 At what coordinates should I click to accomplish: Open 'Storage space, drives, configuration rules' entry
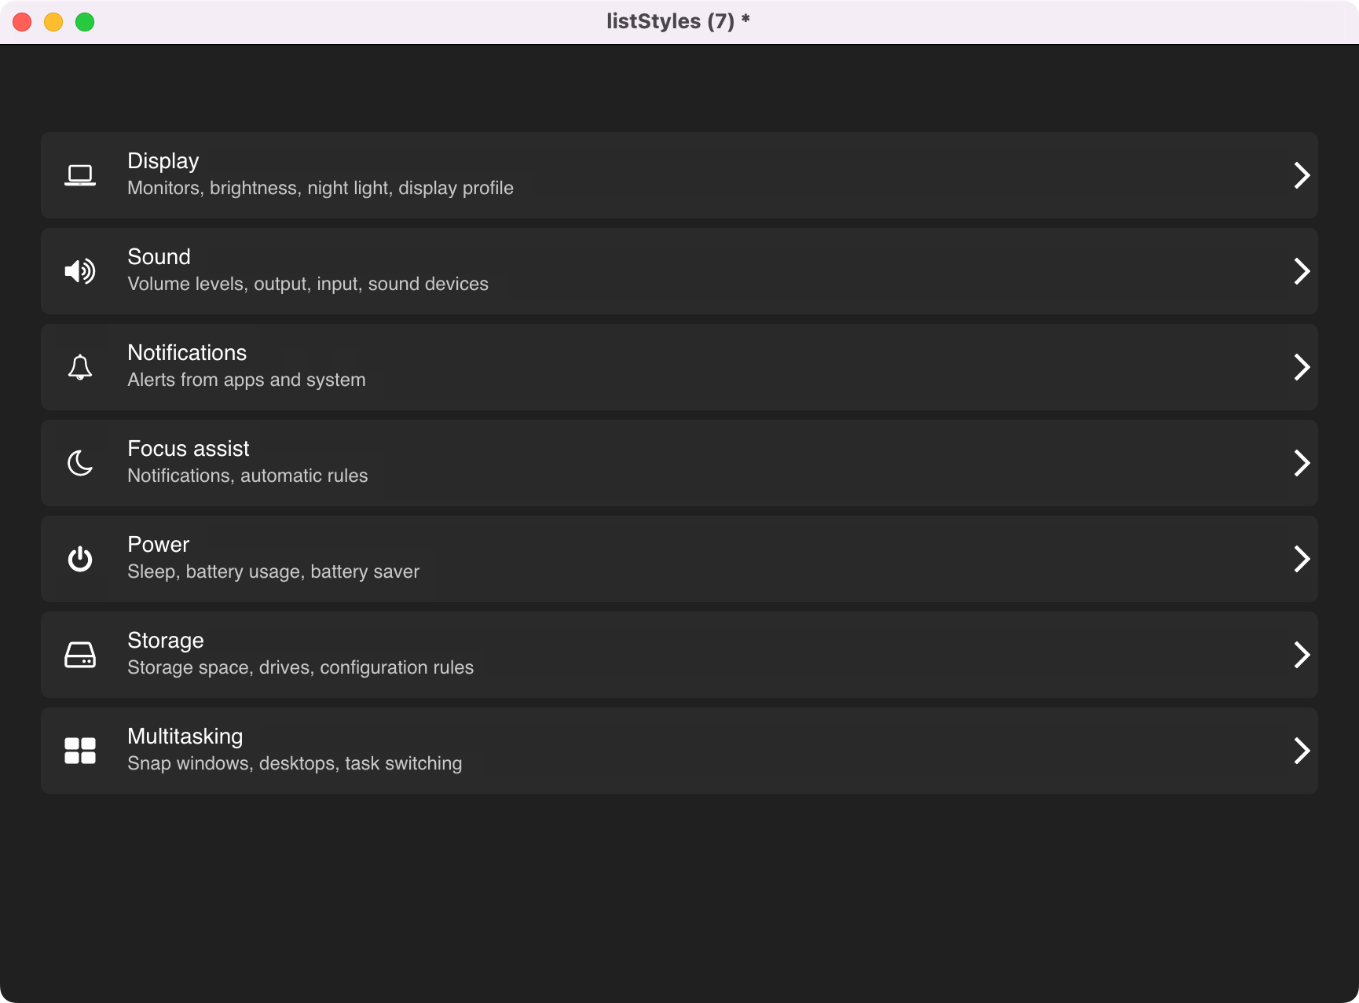[301, 667]
